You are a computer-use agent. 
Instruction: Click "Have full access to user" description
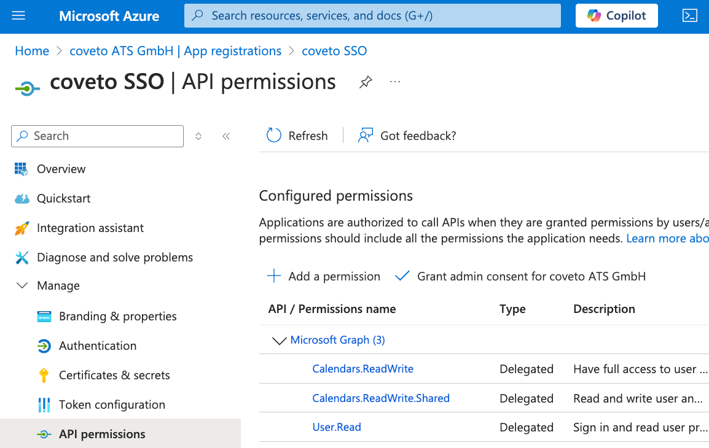click(640, 369)
